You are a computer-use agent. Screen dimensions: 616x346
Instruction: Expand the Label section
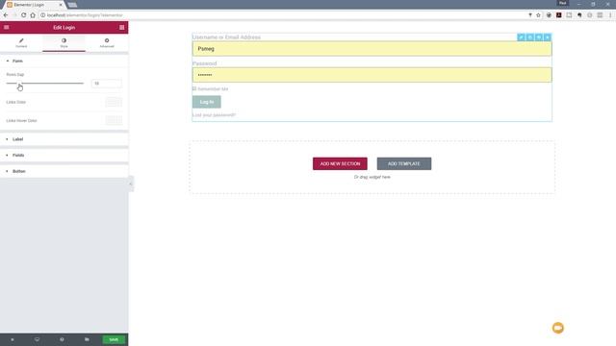pyautogui.click(x=64, y=139)
